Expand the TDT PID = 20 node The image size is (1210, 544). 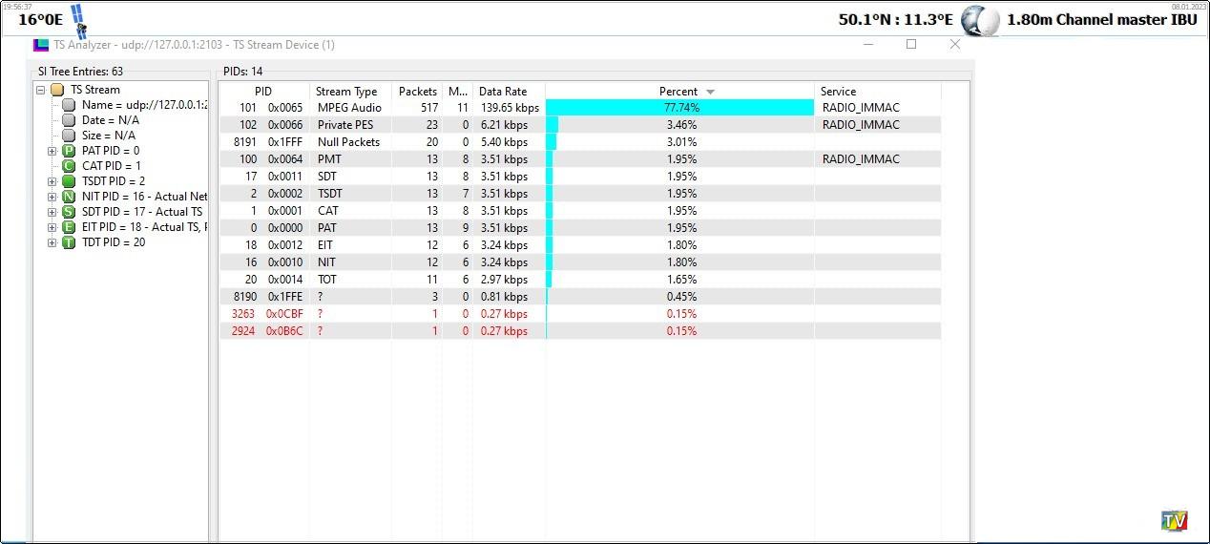click(52, 242)
